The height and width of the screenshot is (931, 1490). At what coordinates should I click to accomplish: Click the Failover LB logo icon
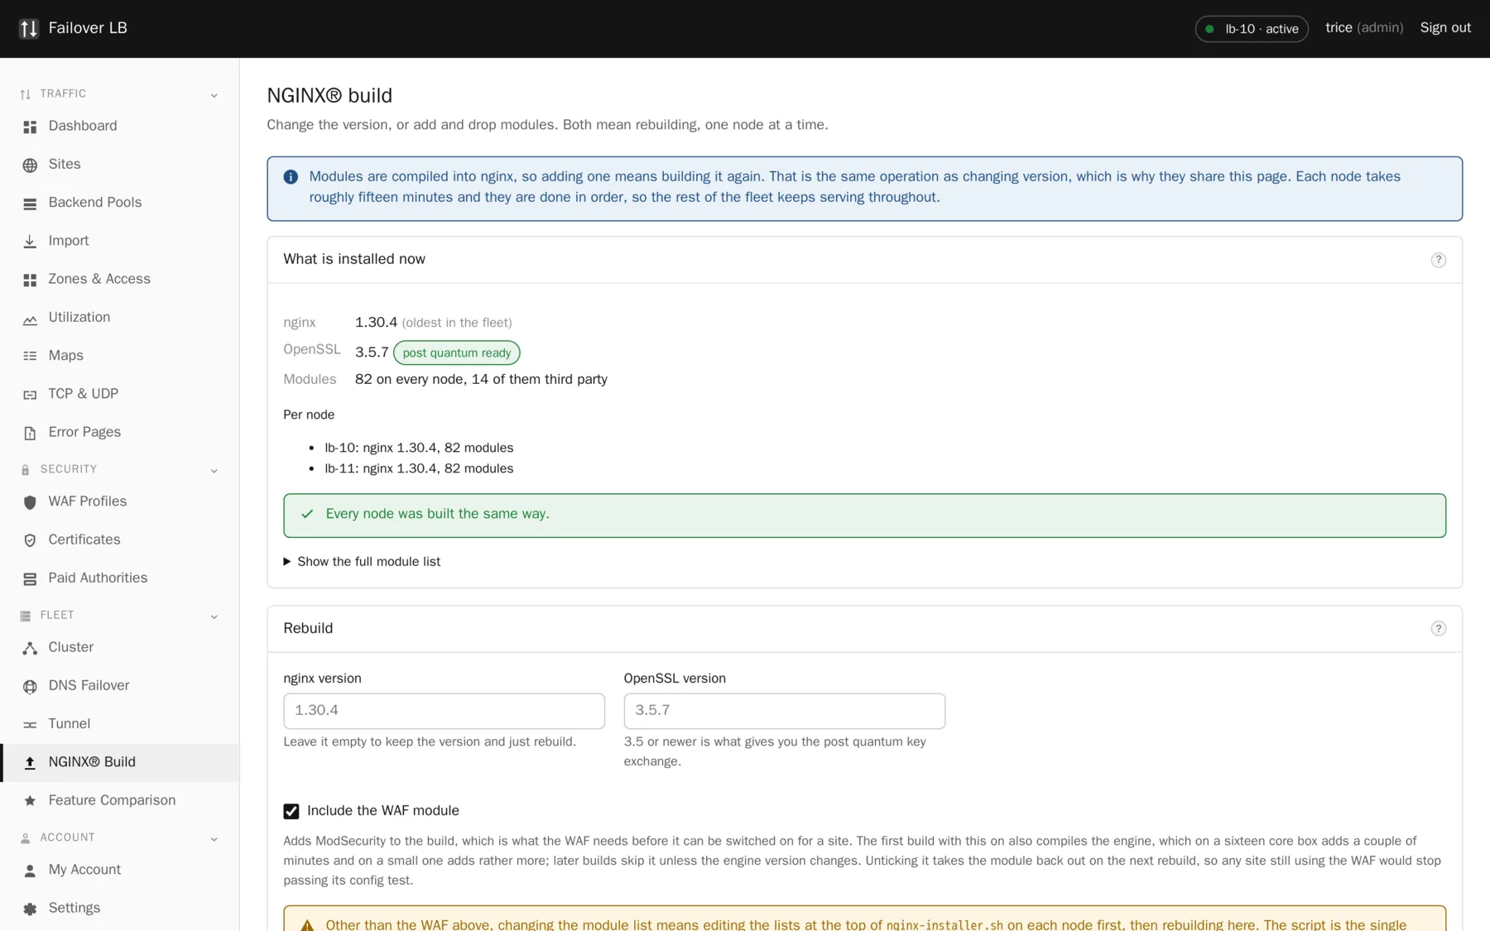pos(29,28)
